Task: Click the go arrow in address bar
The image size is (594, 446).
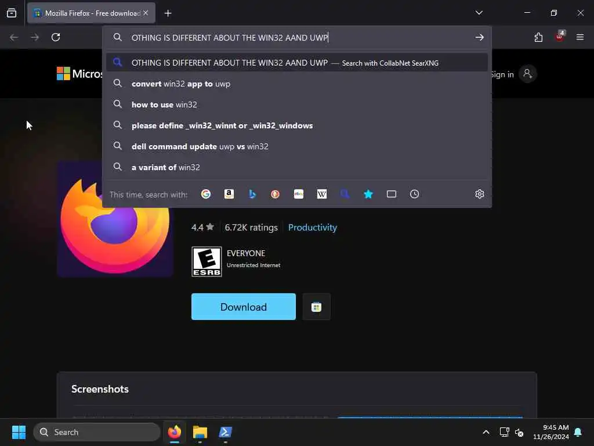Action: pyautogui.click(x=480, y=37)
